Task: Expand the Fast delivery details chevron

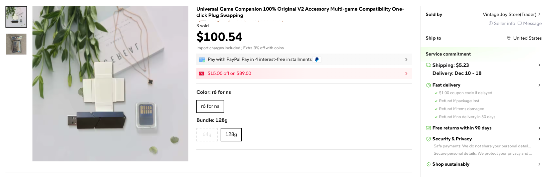Action: [x=539, y=85]
